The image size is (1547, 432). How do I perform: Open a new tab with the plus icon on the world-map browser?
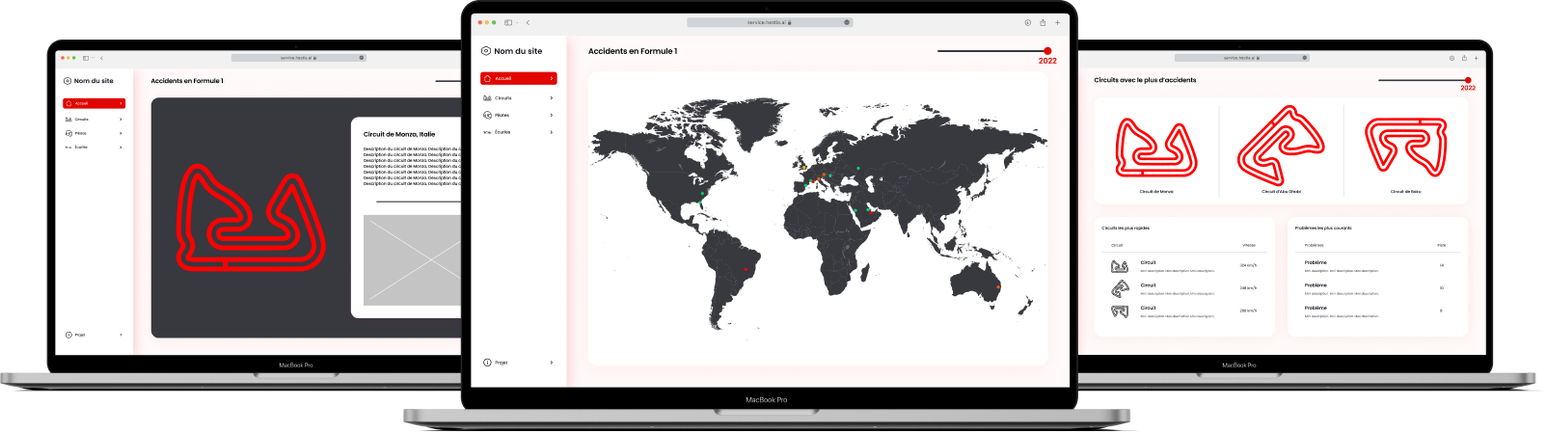coord(1057,22)
